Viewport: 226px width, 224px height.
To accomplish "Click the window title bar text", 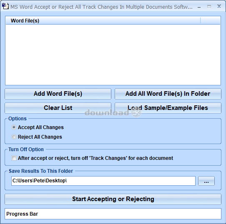I will pyautogui.click(x=101, y=7).
